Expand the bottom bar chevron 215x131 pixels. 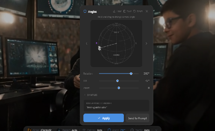tap(156, 130)
